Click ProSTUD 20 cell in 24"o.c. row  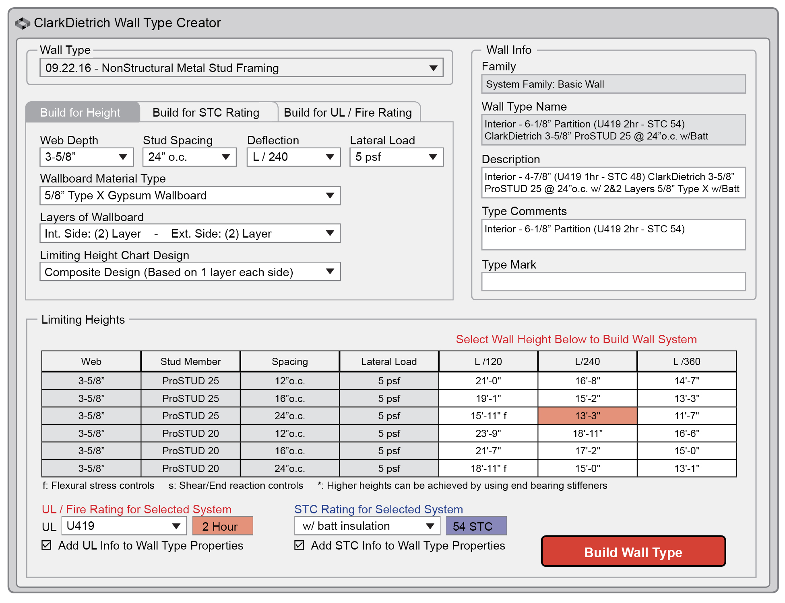click(x=190, y=468)
